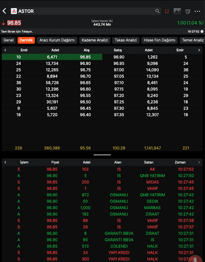Screen dimensions: 205x262
Task: Select ask price 97.00
Action: [119, 70]
